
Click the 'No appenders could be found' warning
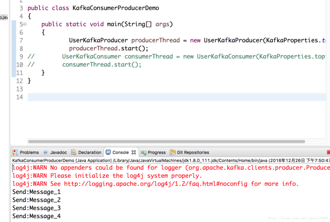[171, 168]
